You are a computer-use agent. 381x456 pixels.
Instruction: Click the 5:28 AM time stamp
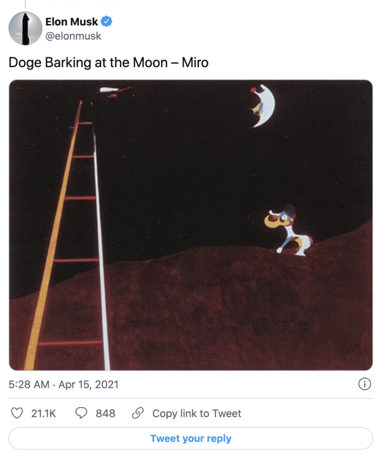[x=29, y=384]
